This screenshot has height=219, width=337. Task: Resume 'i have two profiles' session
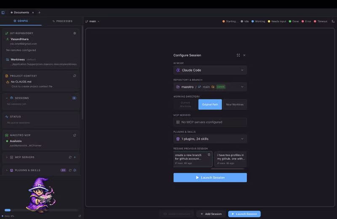click(x=230, y=159)
